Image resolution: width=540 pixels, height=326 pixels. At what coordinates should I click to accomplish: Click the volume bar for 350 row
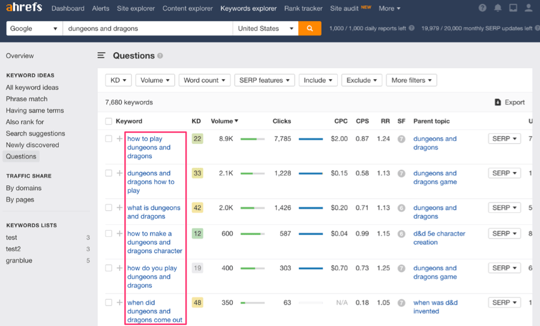[x=253, y=303]
